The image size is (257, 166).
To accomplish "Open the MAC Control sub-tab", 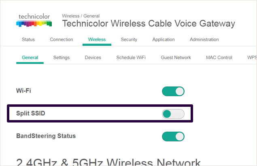I will [219, 58].
